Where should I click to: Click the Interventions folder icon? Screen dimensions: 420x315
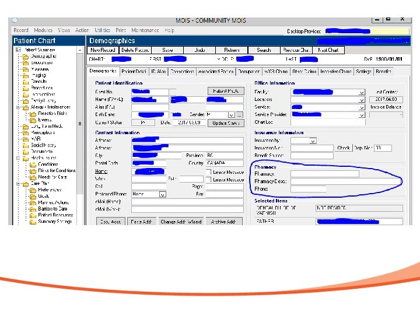[26, 94]
